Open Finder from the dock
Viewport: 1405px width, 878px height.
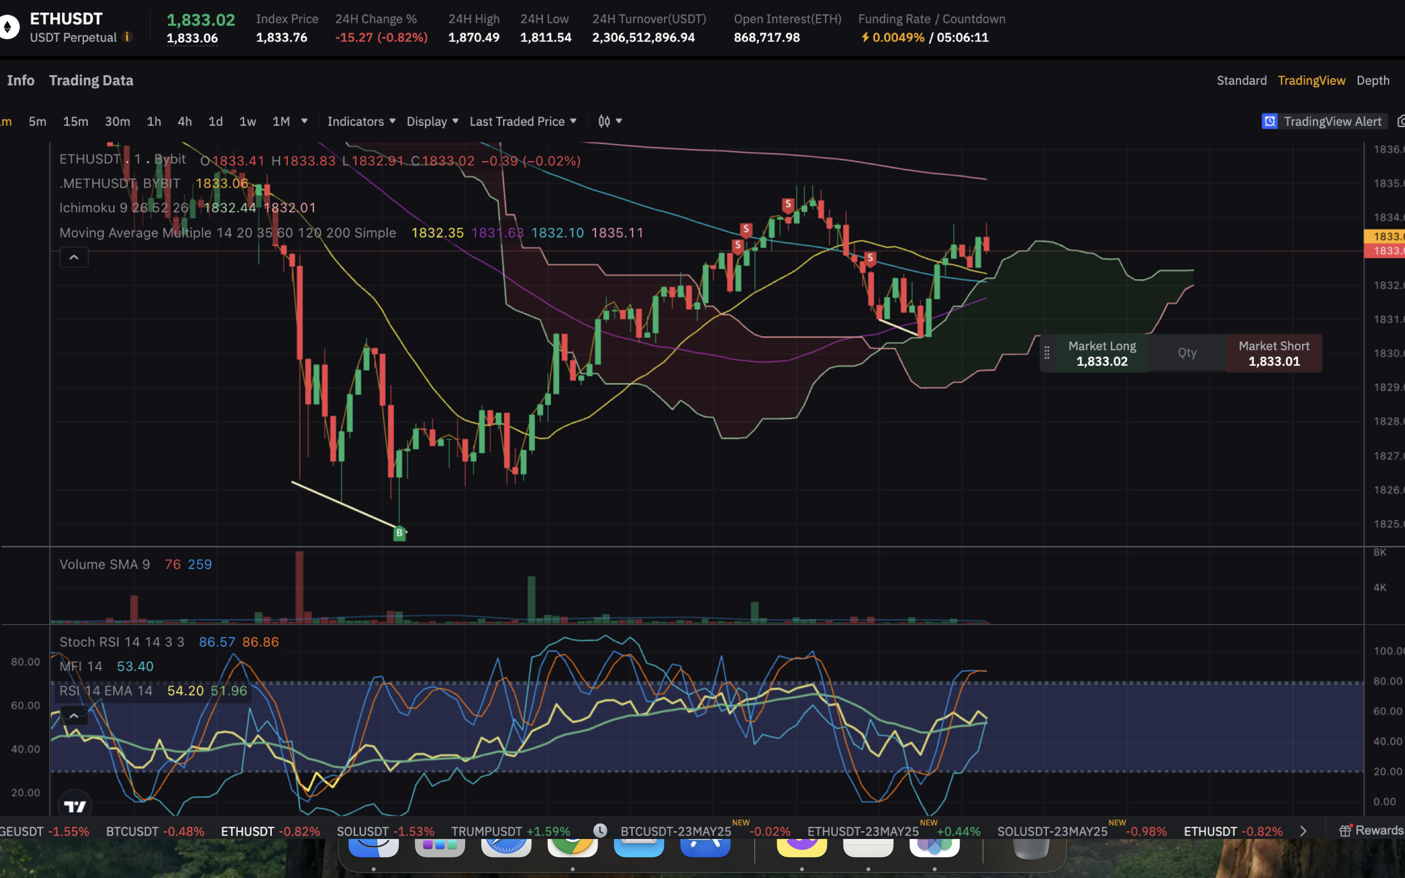pyautogui.click(x=373, y=847)
